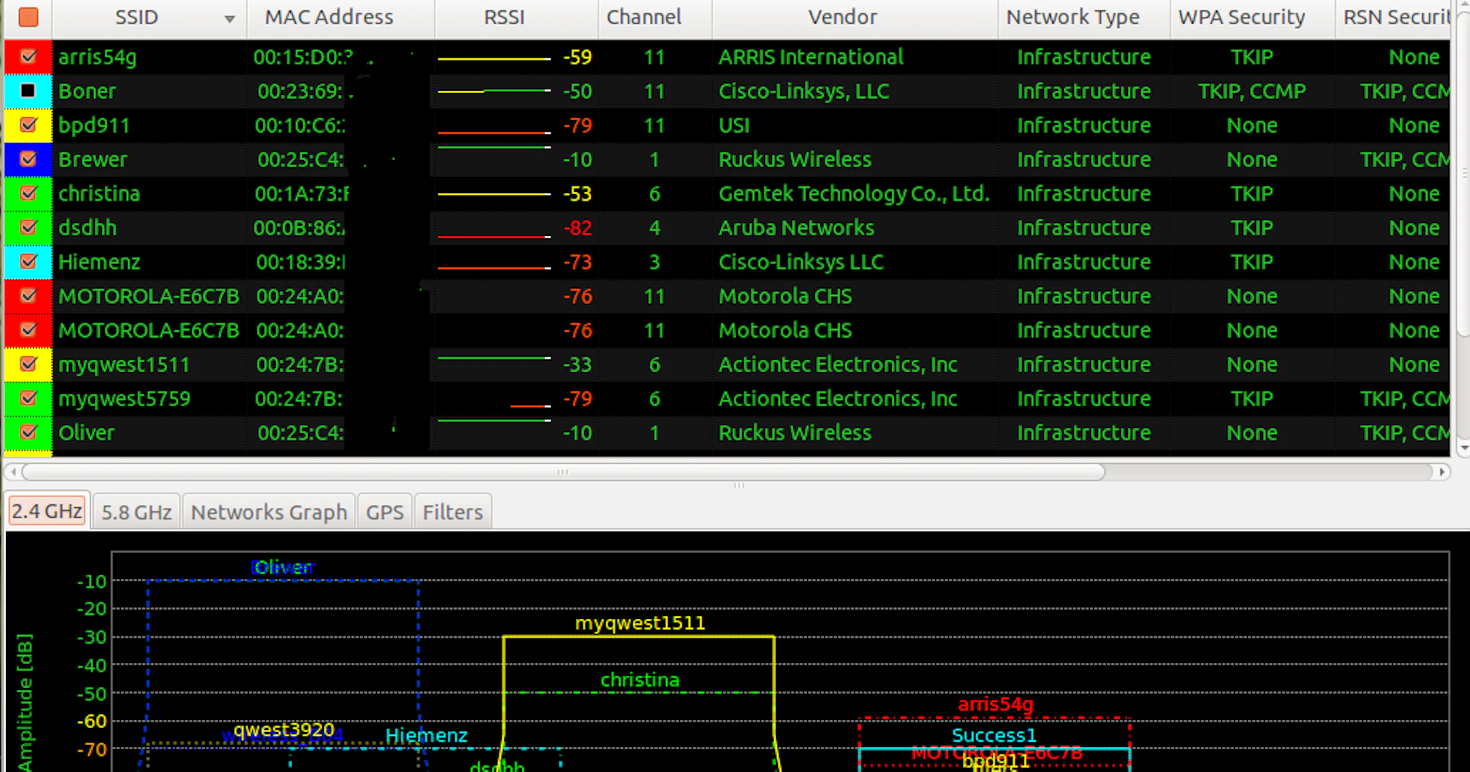The width and height of the screenshot is (1470, 772).
Task: Click the TKIP, CCMP WPA cell for Boner
Action: [1252, 91]
